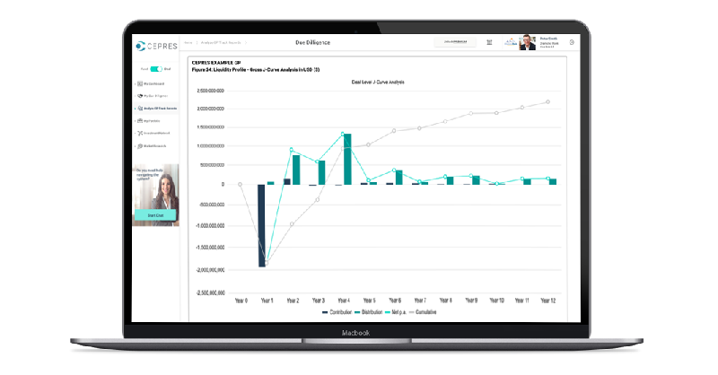
Task: Click the Start Chat button
Action: click(155, 215)
